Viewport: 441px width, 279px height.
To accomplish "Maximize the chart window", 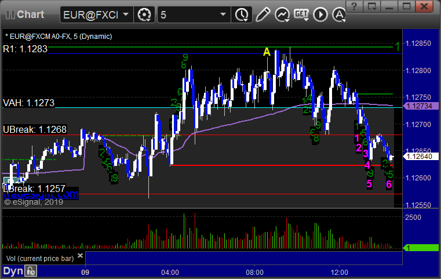I will pyautogui.click(x=406, y=6).
